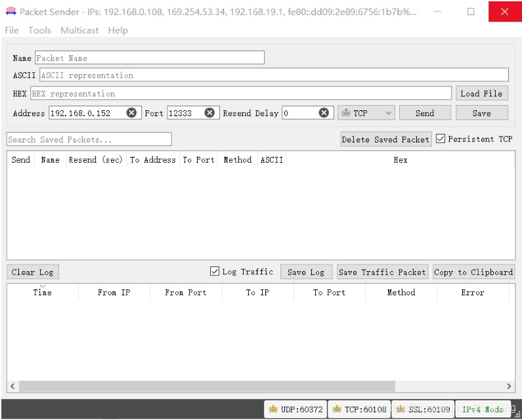Click saved packets Hex column header
The height and width of the screenshot is (420, 522).
coord(401,159)
